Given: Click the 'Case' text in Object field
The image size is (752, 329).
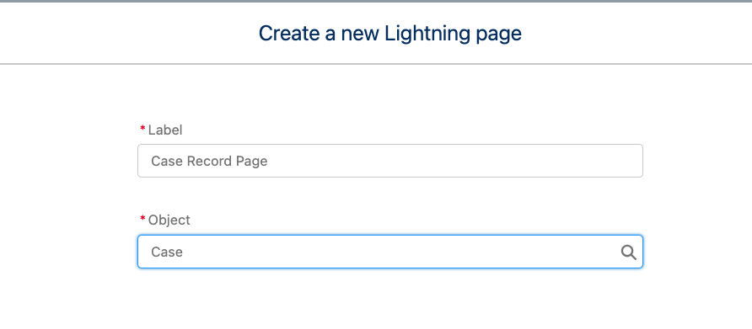Looking at the screenshot, I should click(x=167, y=252).
